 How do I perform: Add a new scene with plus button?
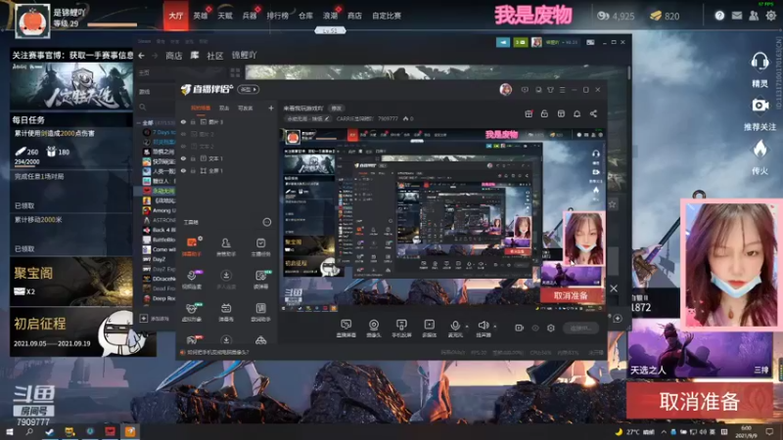(271, 108)
